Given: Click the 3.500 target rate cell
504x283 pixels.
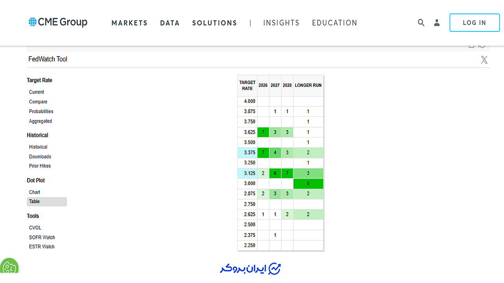Looking at the screenshot, I should coord(248,143).
